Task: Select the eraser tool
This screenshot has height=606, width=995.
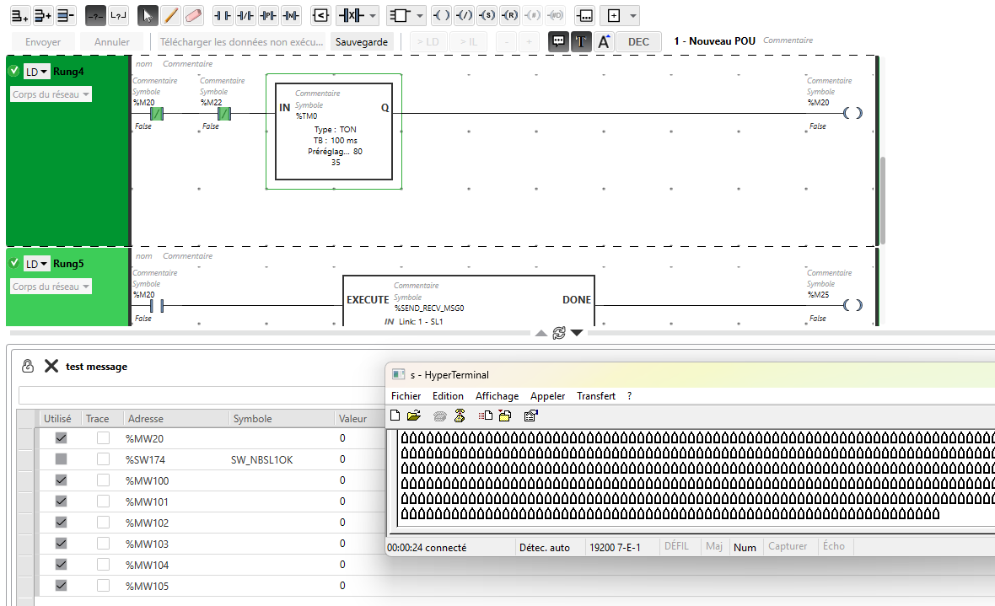Action: [x=193, y=15]
